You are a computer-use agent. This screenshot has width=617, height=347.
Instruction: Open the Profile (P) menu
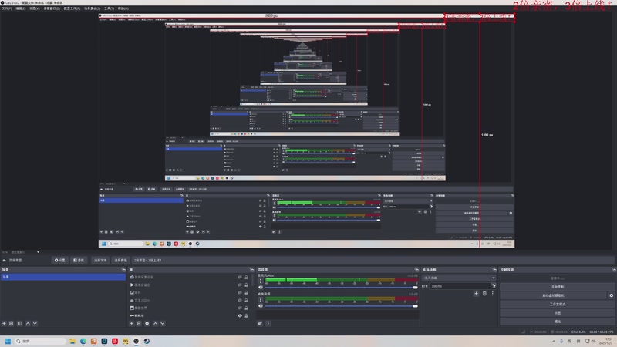[x=72, y=8]
